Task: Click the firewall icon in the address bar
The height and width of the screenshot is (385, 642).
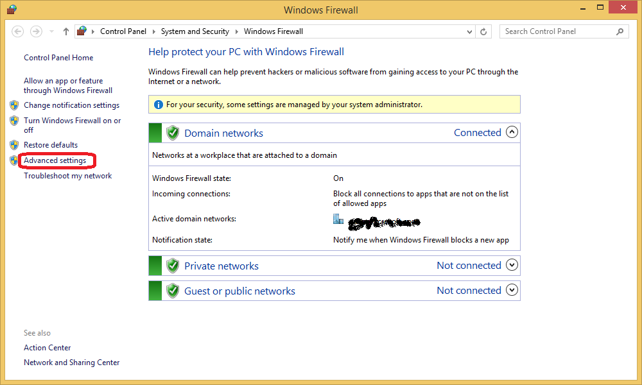Action: [82, 31]
